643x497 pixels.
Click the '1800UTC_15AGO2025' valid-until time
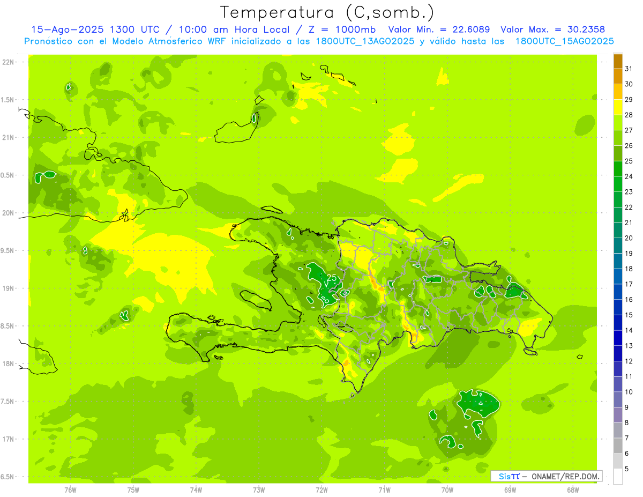click(x=564, y=41)
